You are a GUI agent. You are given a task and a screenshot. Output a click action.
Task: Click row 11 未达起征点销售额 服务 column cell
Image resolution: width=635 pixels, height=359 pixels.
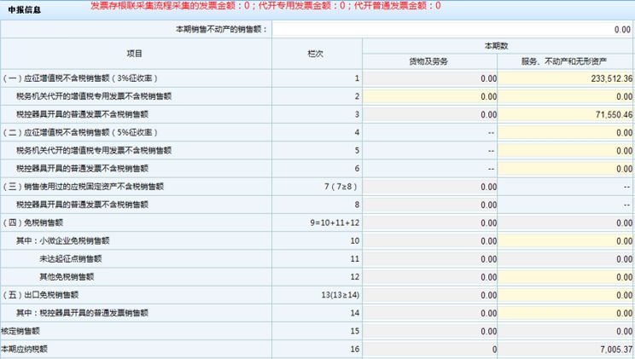[x=567, y=259]
